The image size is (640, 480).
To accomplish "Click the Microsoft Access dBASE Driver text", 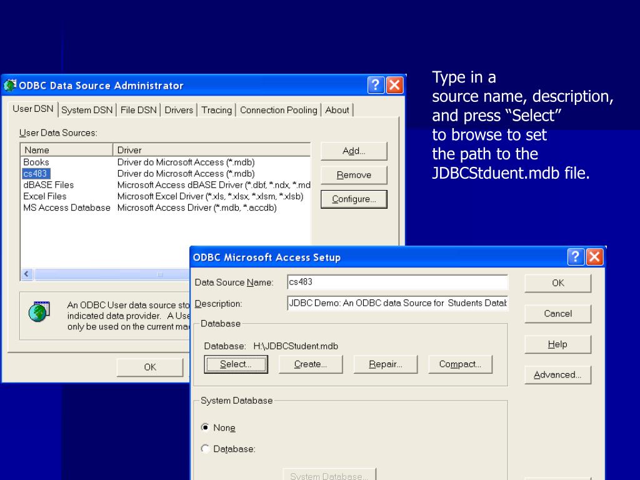I will click(x=214, y=185).
